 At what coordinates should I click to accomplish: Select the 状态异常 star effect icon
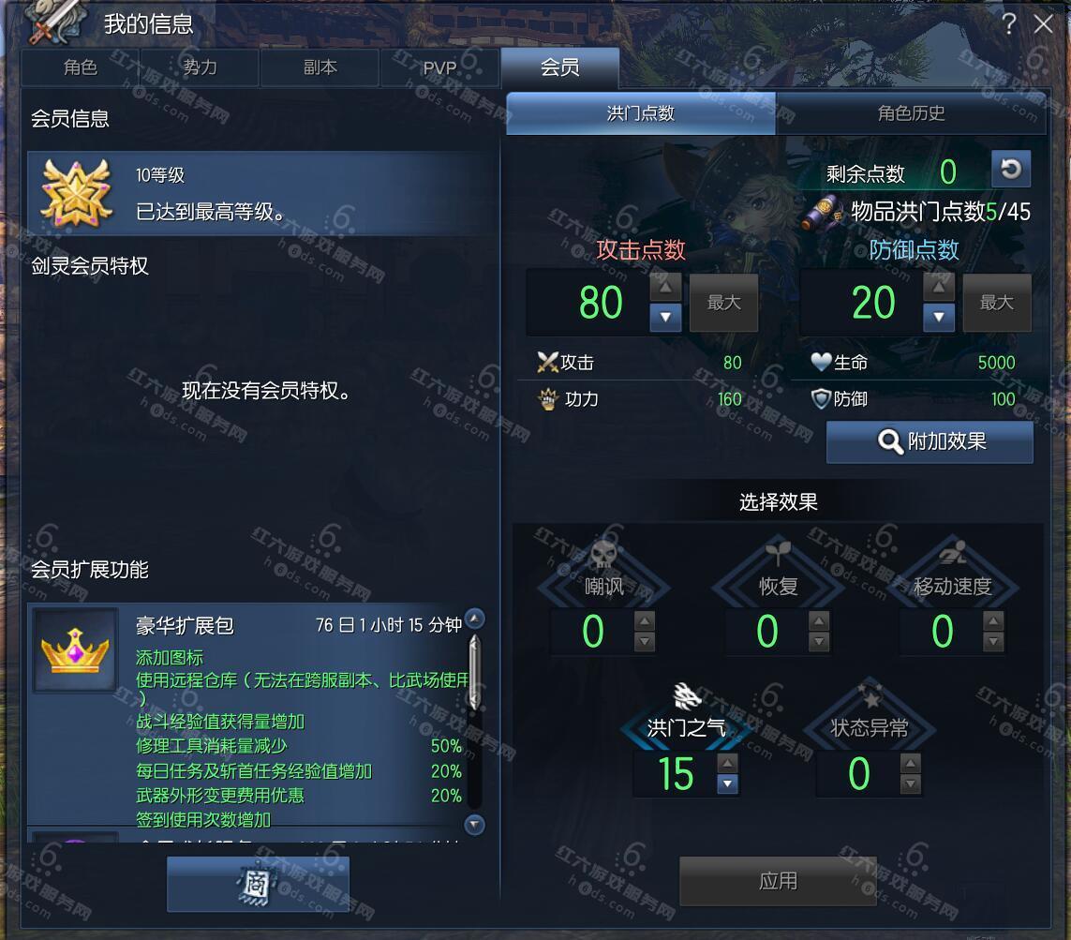[870, 697]
